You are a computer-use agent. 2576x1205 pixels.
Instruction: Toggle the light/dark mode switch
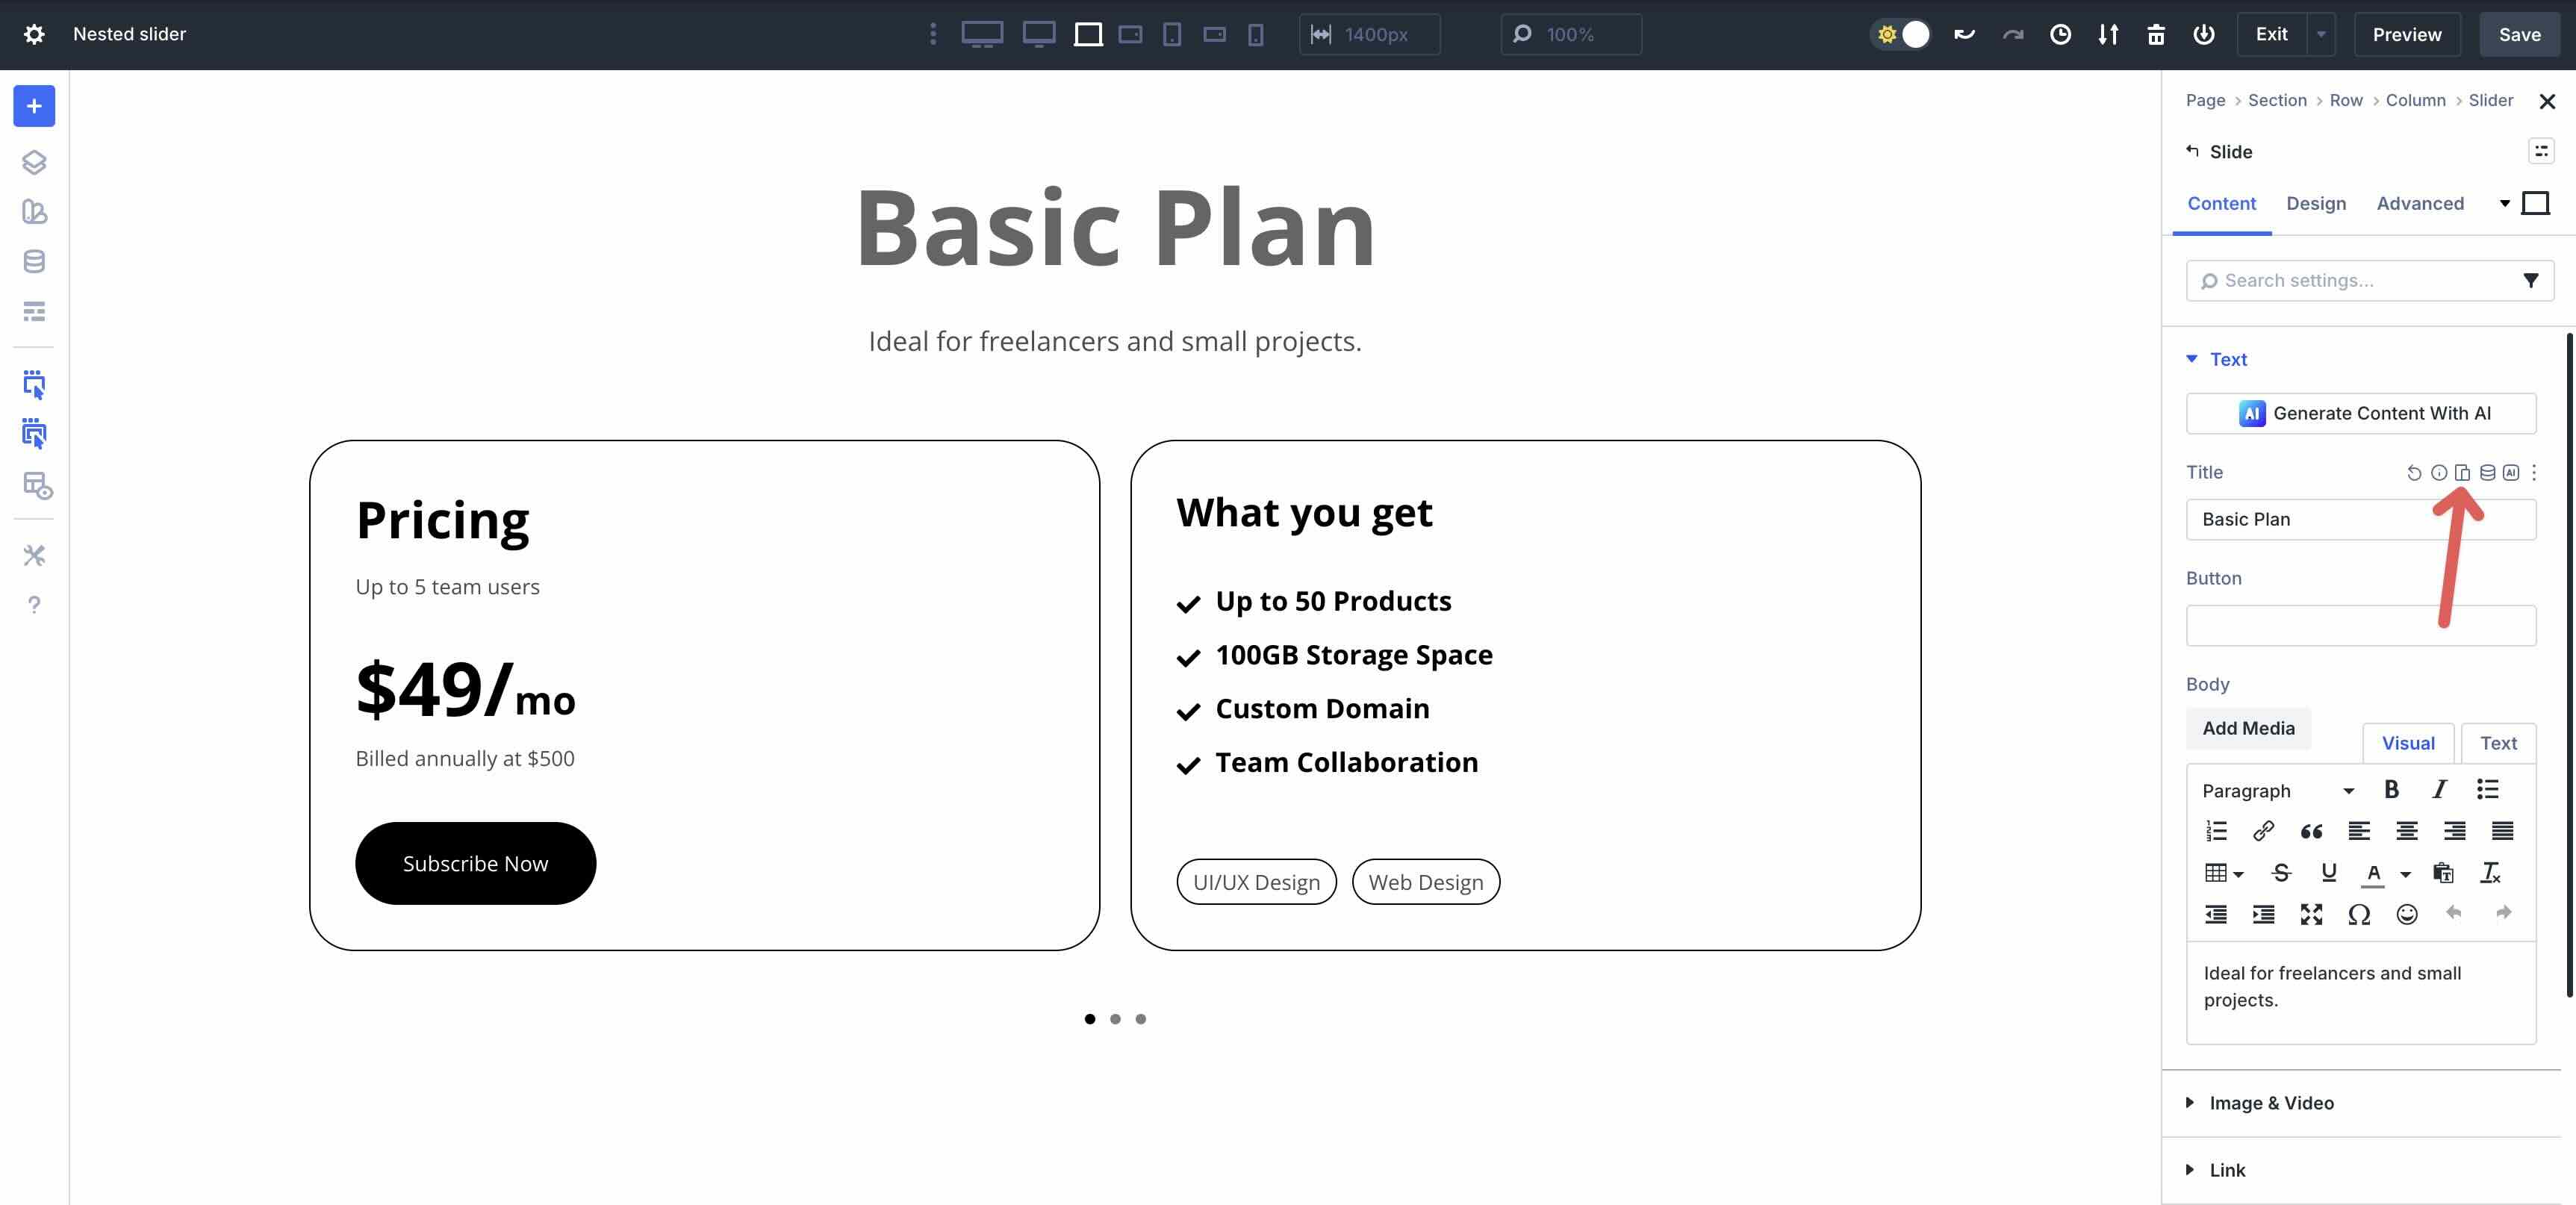click(x=1900, y=34)
